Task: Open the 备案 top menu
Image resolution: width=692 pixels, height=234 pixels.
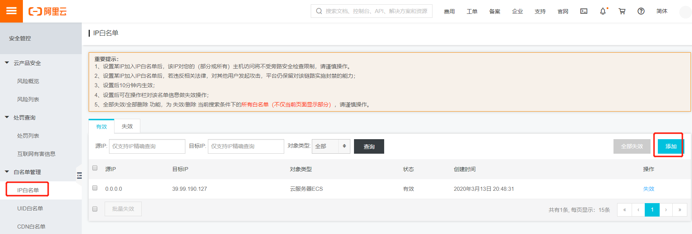Action: tap(495, 11)
